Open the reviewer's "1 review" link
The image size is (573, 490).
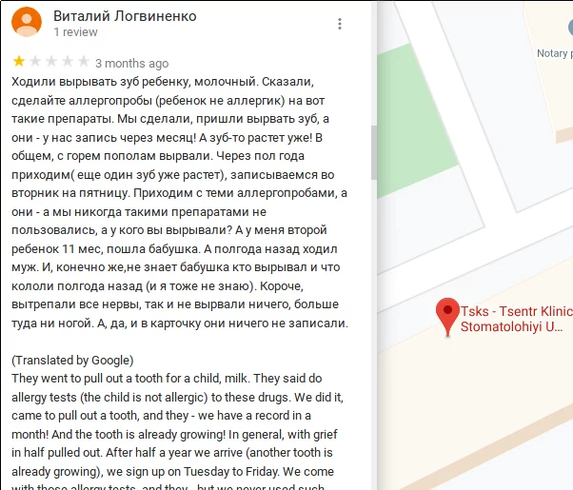[x=75, y=32]
